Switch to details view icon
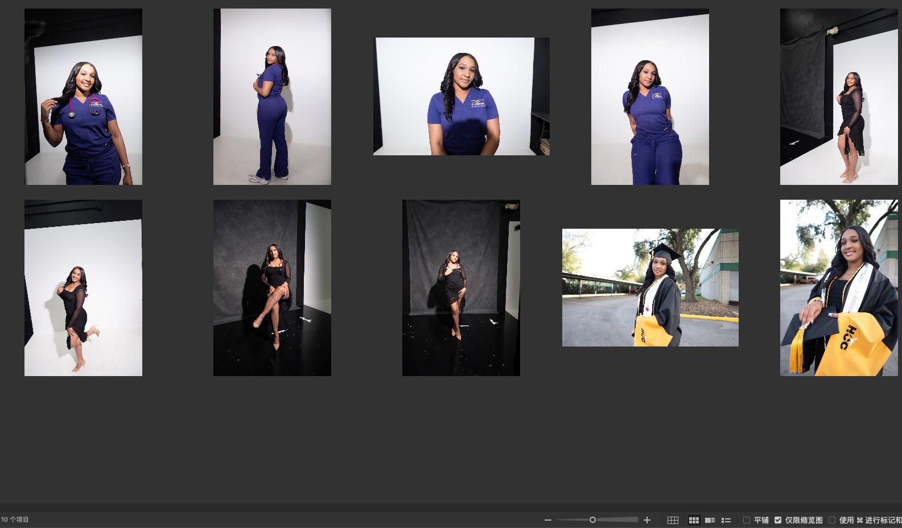902x528 pixels. 710,520
